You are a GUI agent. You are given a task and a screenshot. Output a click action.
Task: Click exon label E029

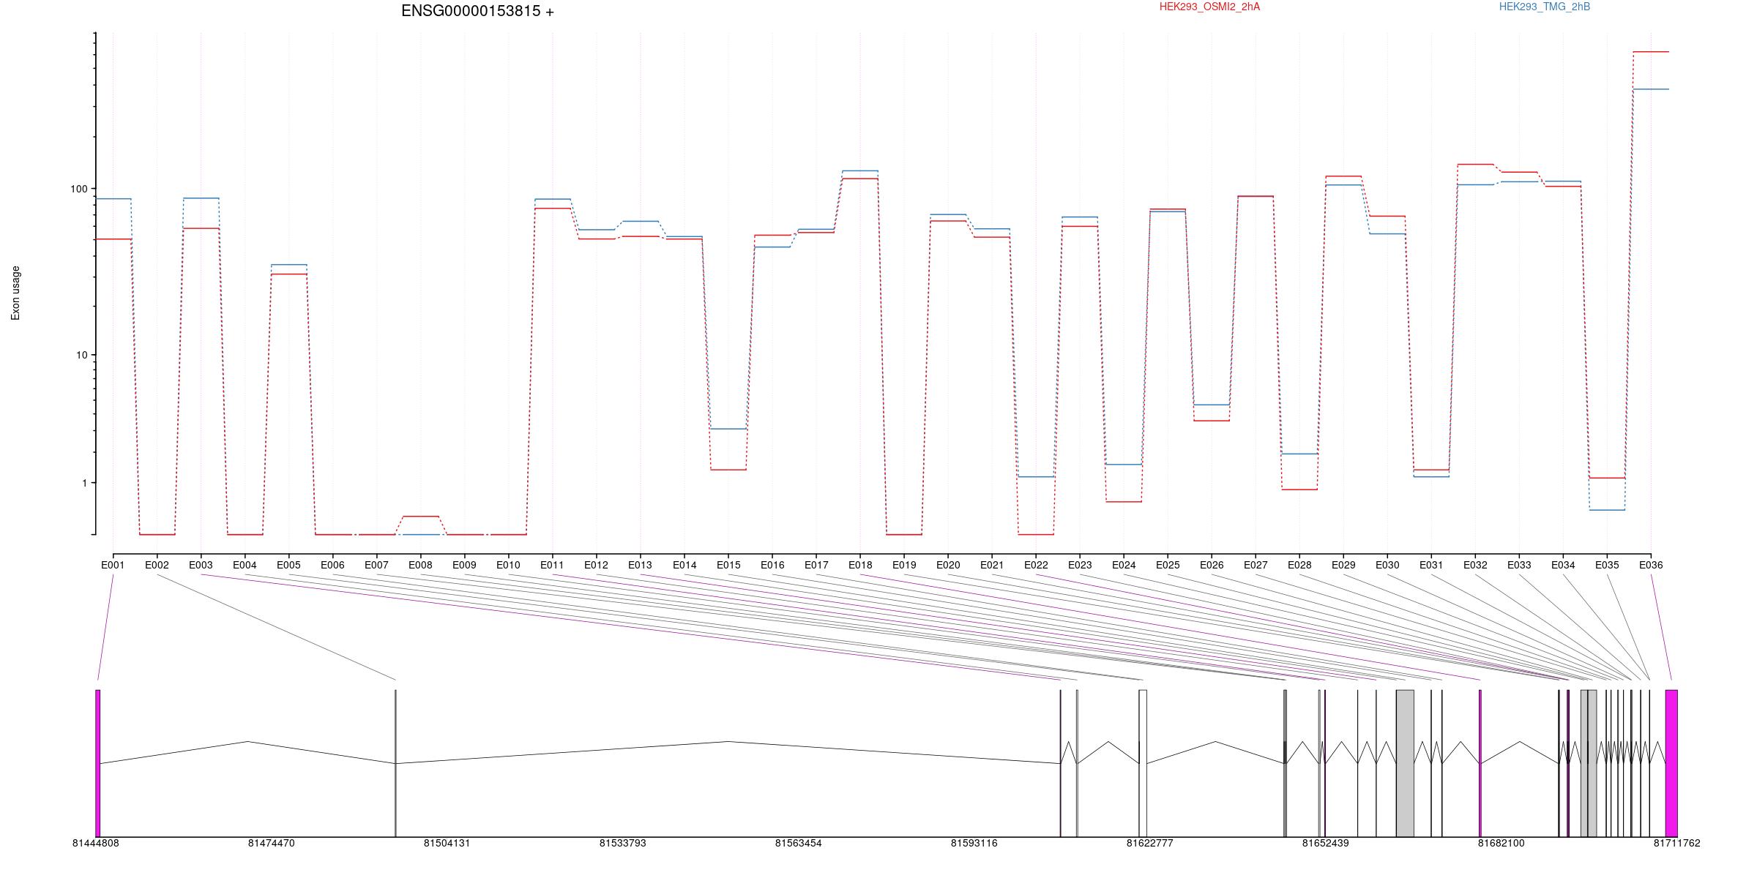pos(1343,565)
